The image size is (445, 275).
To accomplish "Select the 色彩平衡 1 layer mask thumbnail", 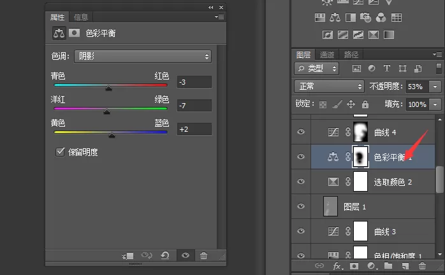I will [360, 157].
